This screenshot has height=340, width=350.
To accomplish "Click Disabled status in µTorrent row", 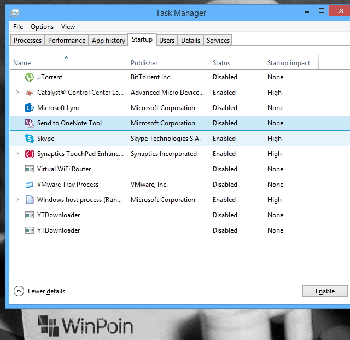I will tap(225, 77).
